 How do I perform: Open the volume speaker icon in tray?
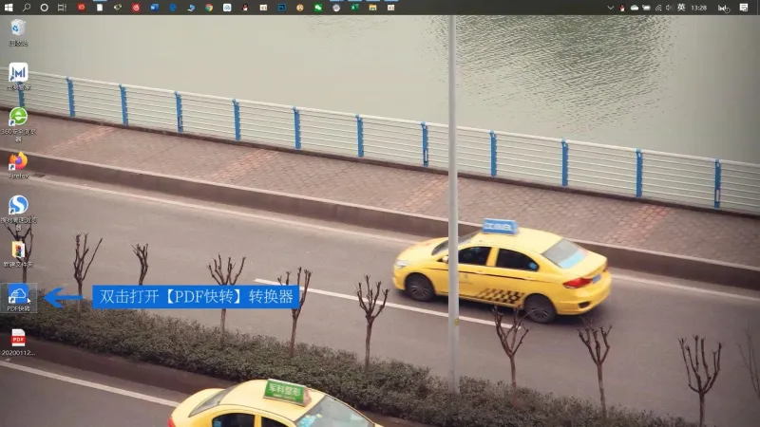pyautogui.click(x=670, y=8)
